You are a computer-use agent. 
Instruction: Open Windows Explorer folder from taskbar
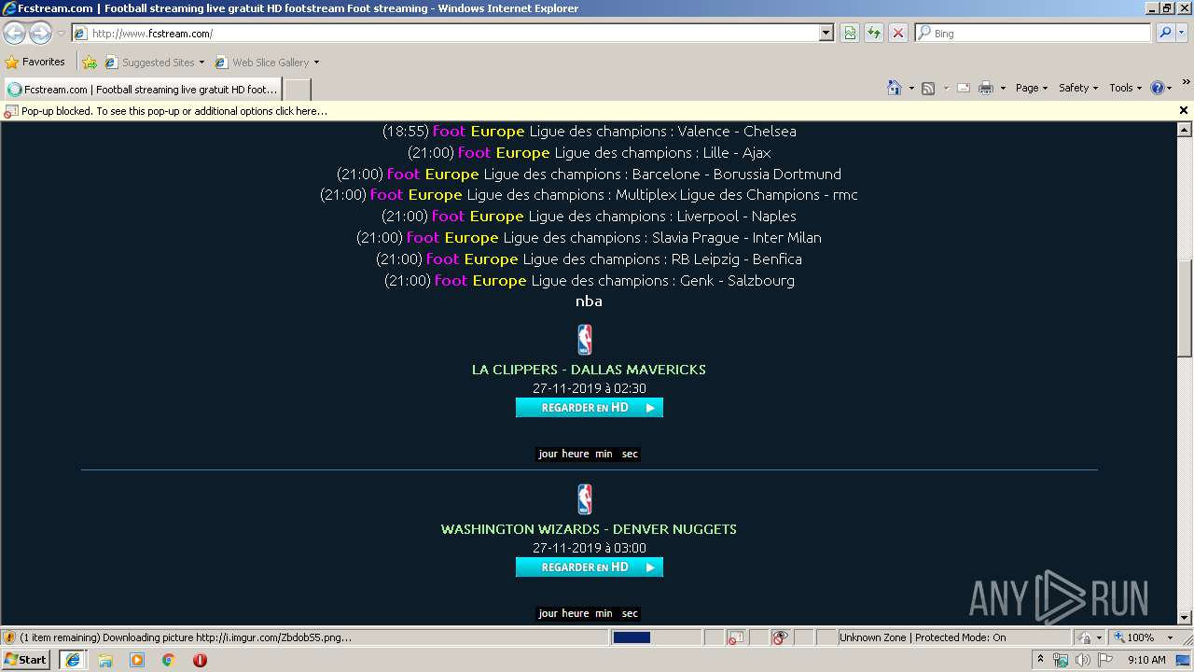[x=105, y=660]
